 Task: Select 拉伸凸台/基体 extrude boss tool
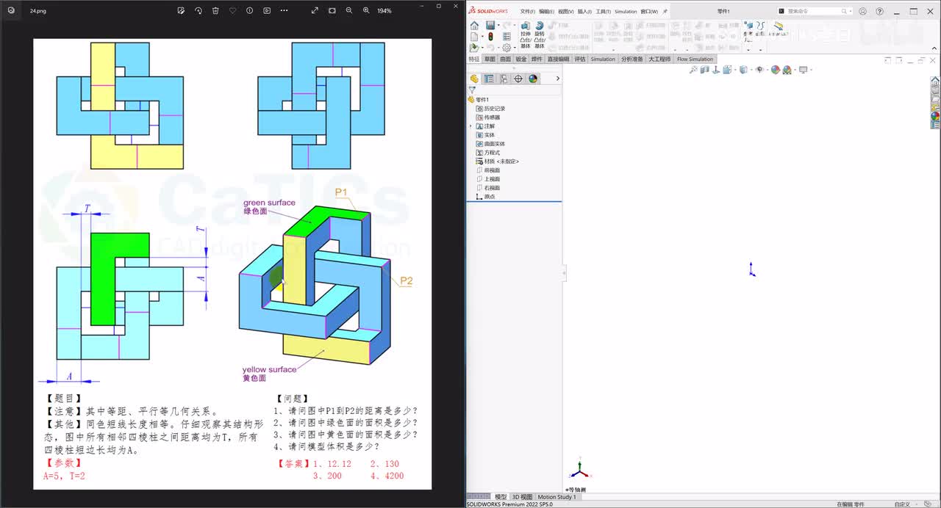[x=526, y=35]
